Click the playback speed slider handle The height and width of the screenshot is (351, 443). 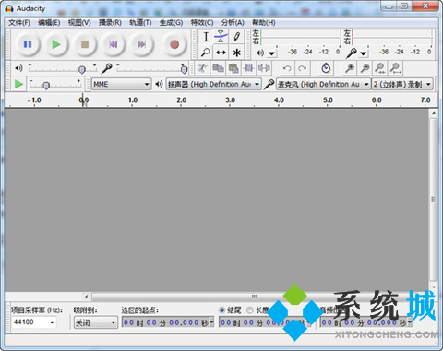[46, 86]
